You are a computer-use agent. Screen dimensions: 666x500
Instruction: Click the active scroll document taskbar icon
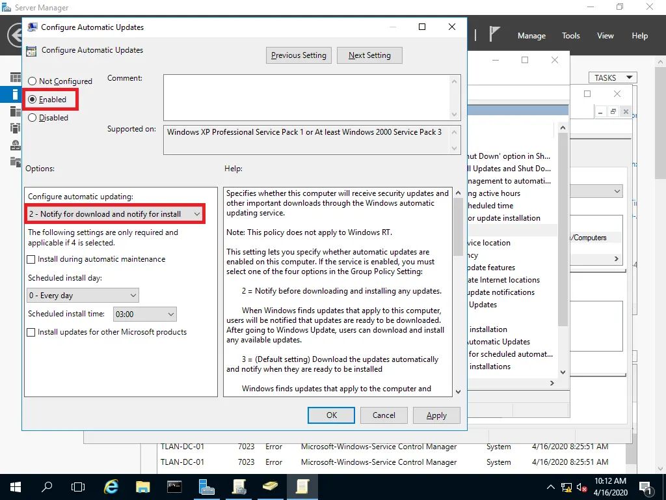(302, 486)
